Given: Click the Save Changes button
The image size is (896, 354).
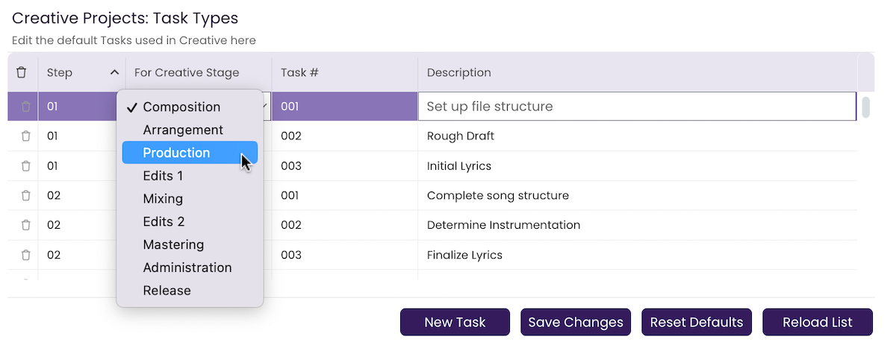Looking at the screenshot, I should coord(576,322).
